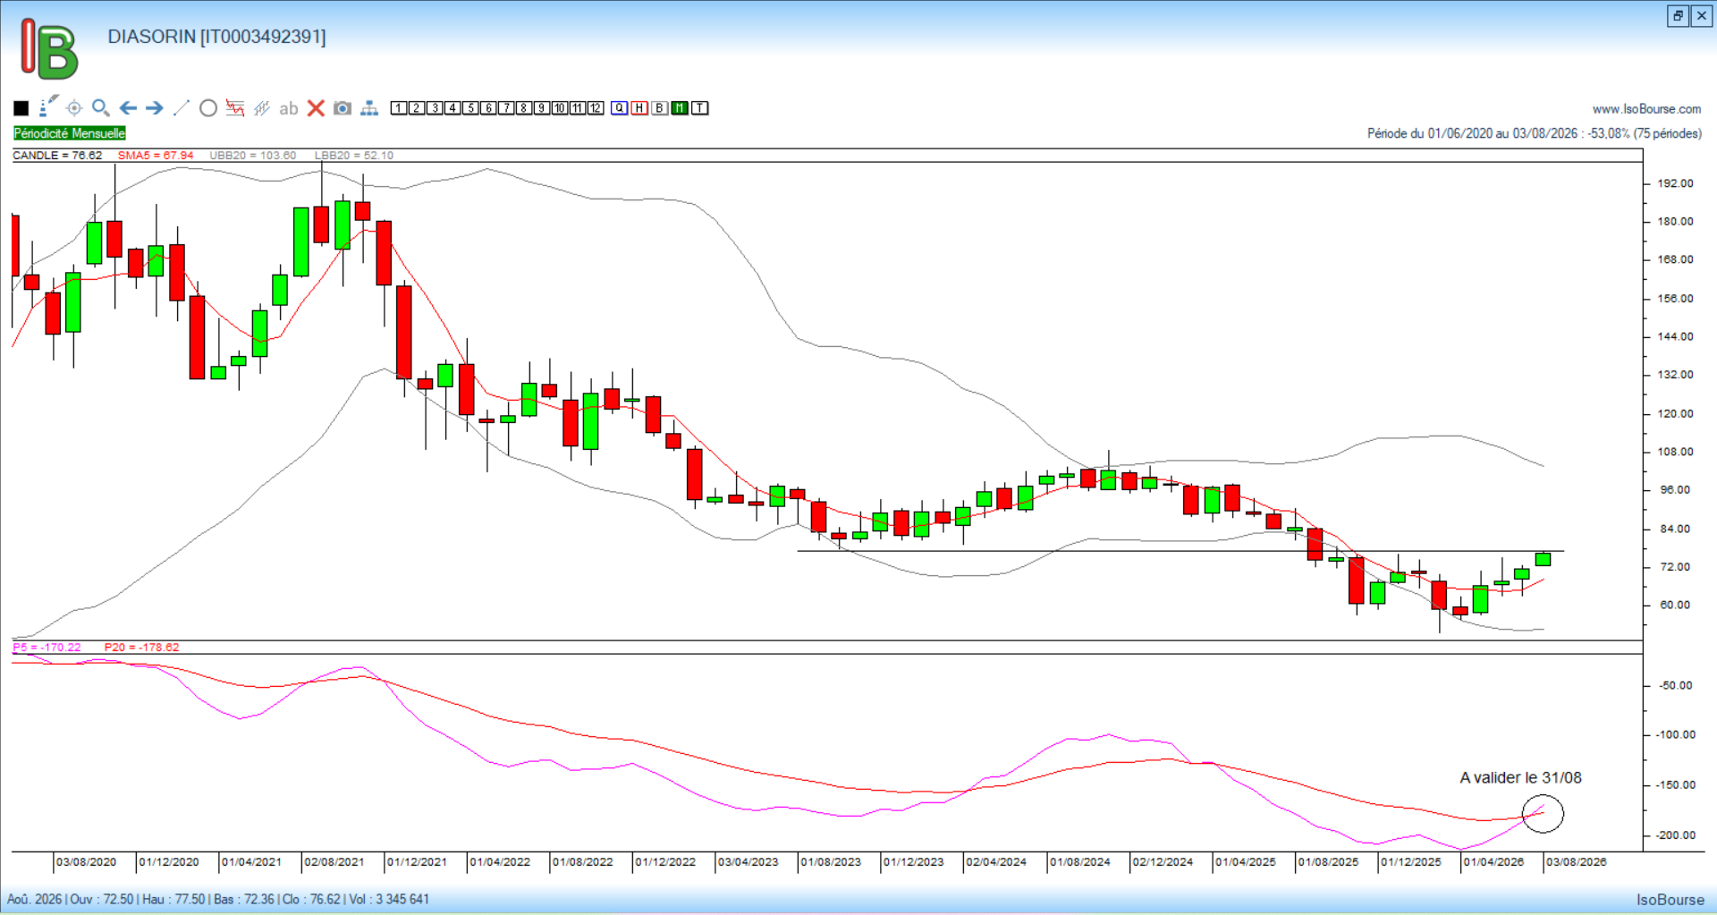Select the 'ab' text annotation tool
The width and height of the screenshot is (1717, 915).
click(288, 108)
